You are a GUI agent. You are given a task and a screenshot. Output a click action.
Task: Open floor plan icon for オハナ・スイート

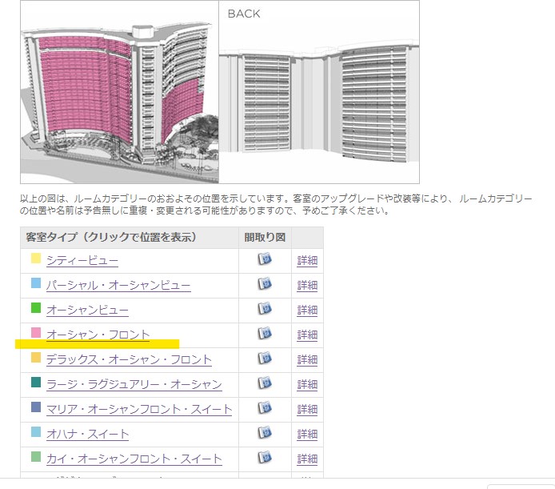265,433
